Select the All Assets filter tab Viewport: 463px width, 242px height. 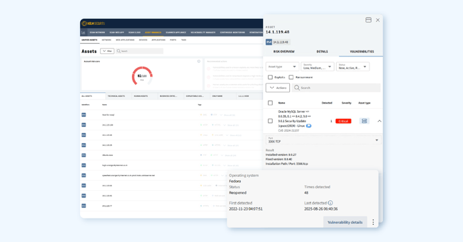pos(93,96)
